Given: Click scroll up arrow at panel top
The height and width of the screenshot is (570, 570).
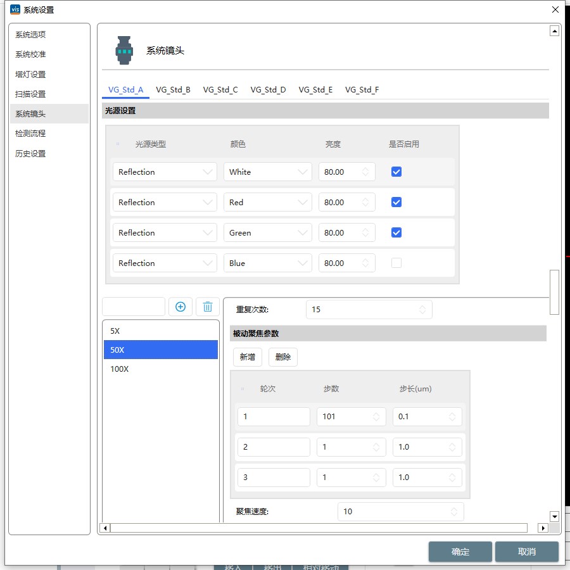Looking at the screenshot, I should coord(554,31).
